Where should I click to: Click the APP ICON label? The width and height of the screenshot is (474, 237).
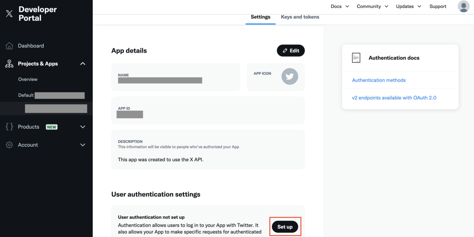[262, 73]
